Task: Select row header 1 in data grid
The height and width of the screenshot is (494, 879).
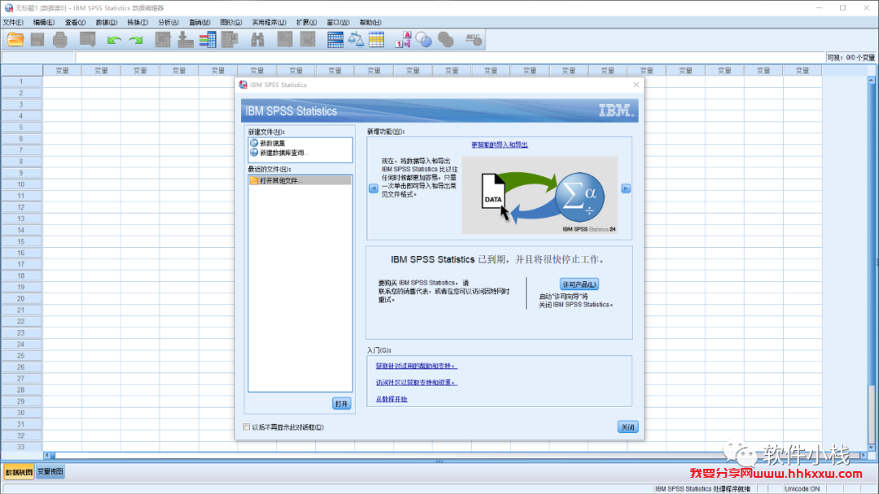Action: tap(21, 82)
